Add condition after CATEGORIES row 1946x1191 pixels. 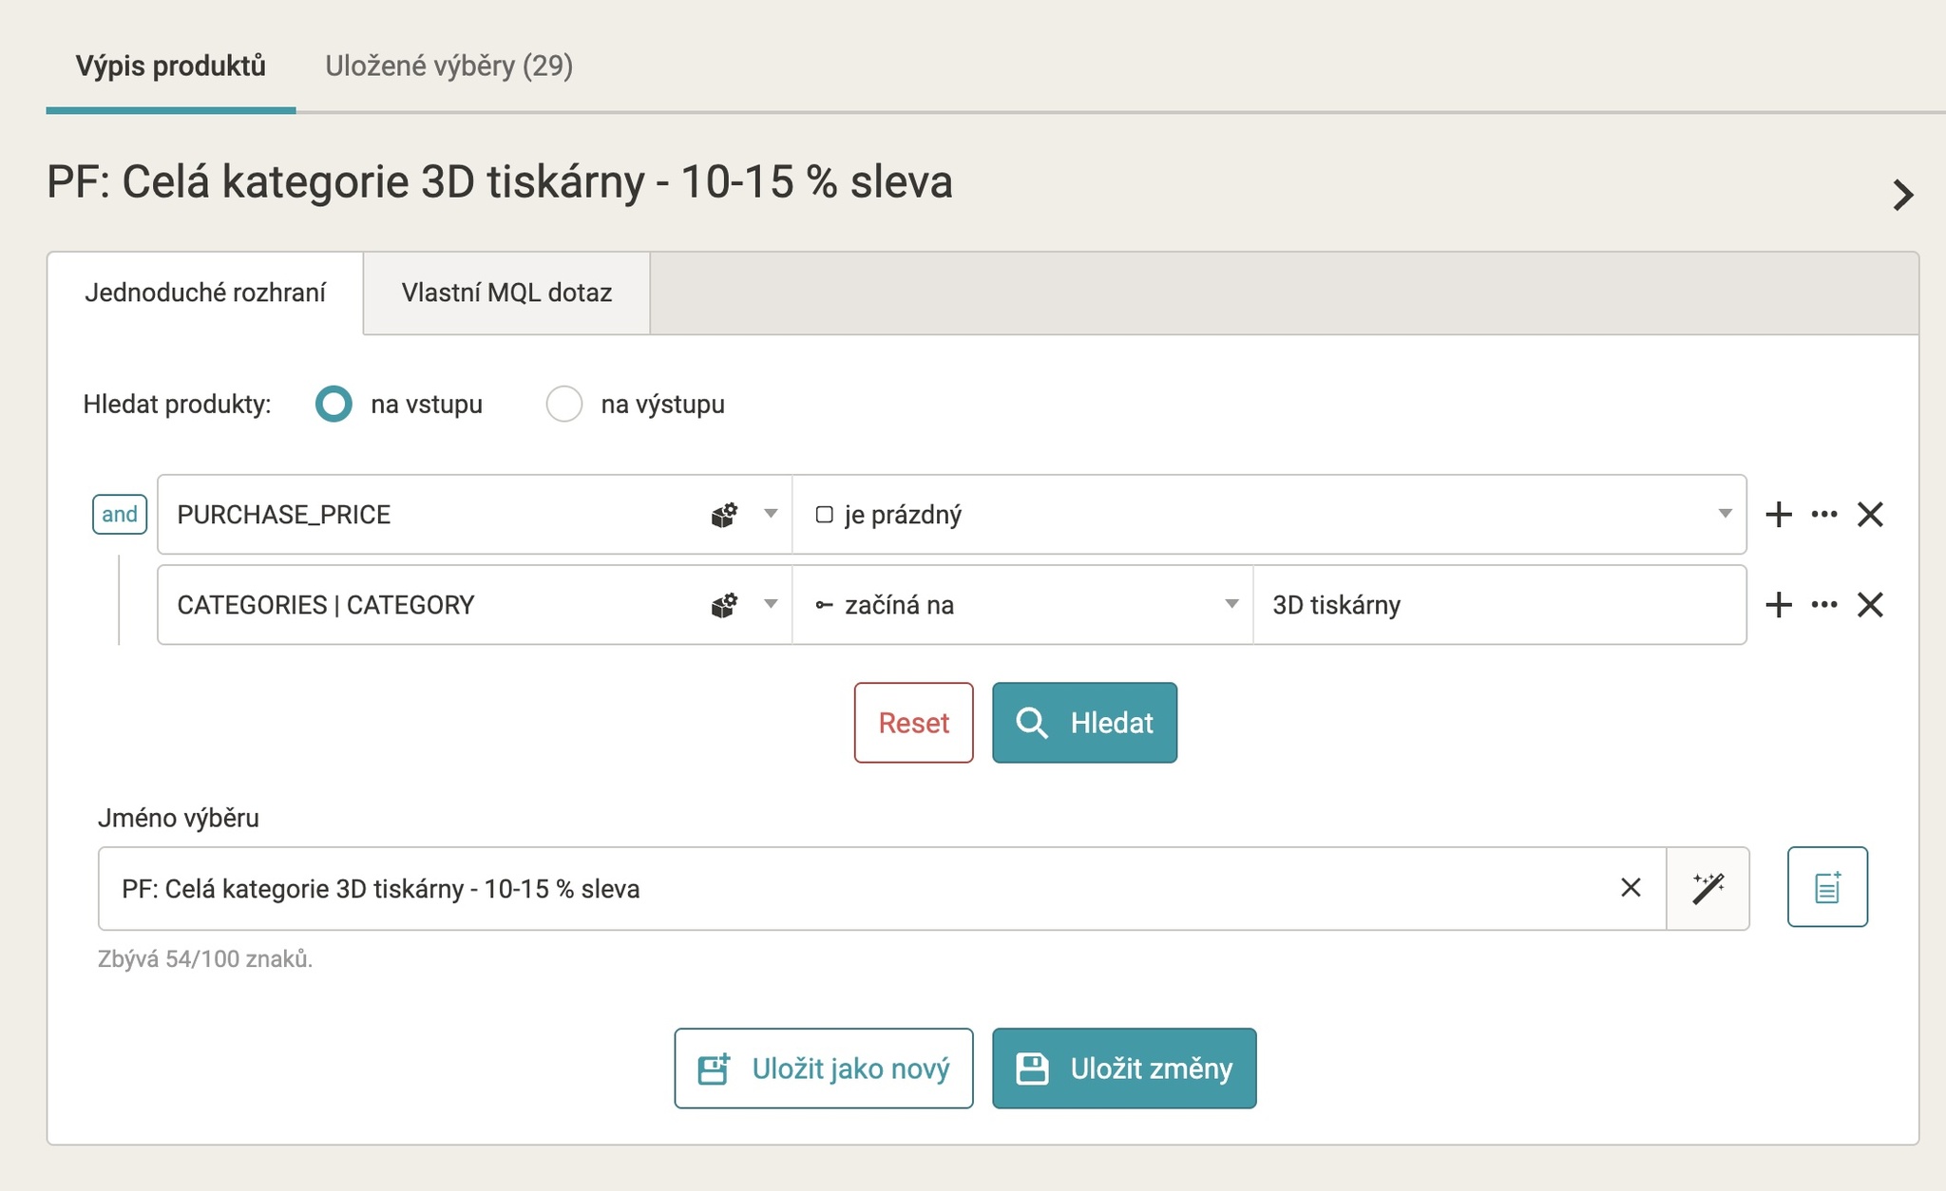tap(1778, 605)
